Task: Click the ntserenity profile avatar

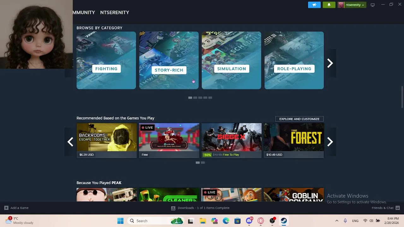Action: tap(341, 5)
